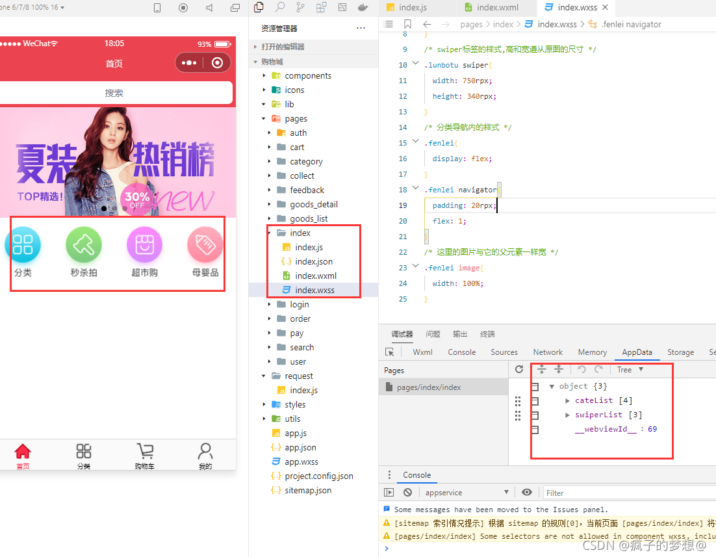Collapse the 购物城 project section
The height and width of the screenshot is (557, 716).
pyautogui.click(x=314, y=62)
